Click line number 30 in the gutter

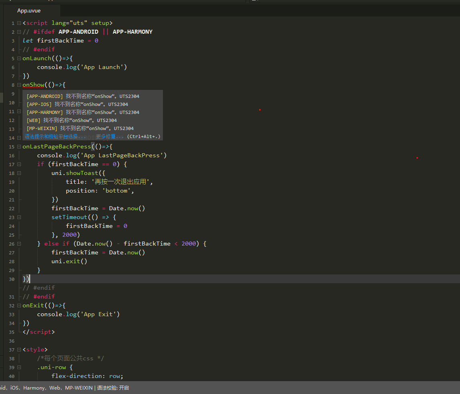(12, 279)
